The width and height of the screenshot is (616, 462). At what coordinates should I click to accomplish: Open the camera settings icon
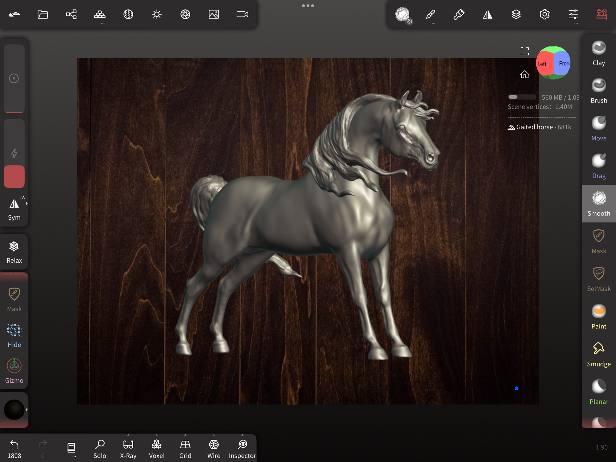(242, 14)
